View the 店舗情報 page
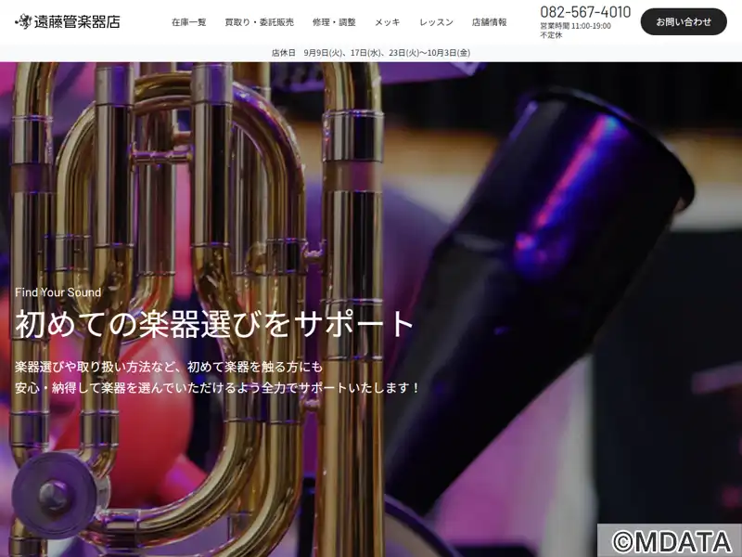Image resolution: width=742 pixels, height=557 pixels. point(490,22)
